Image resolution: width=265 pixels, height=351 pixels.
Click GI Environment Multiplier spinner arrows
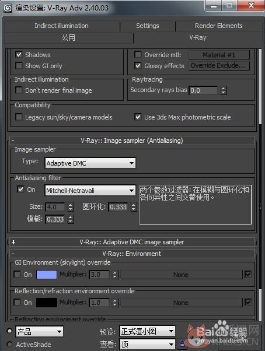tap(114, 275)
